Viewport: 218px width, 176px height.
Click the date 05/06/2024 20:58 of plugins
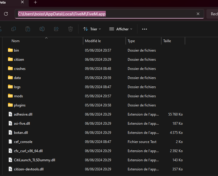(98, 105)
